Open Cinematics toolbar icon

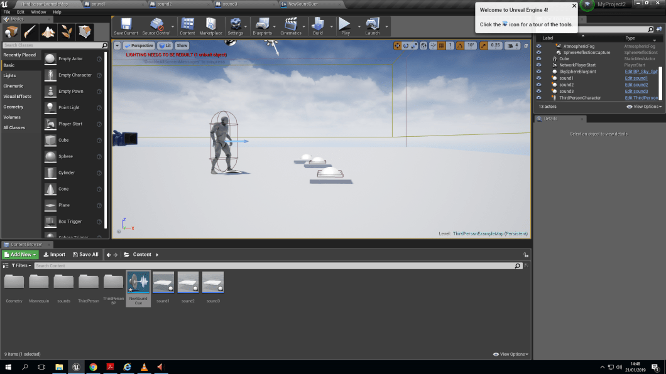(291, 26)
